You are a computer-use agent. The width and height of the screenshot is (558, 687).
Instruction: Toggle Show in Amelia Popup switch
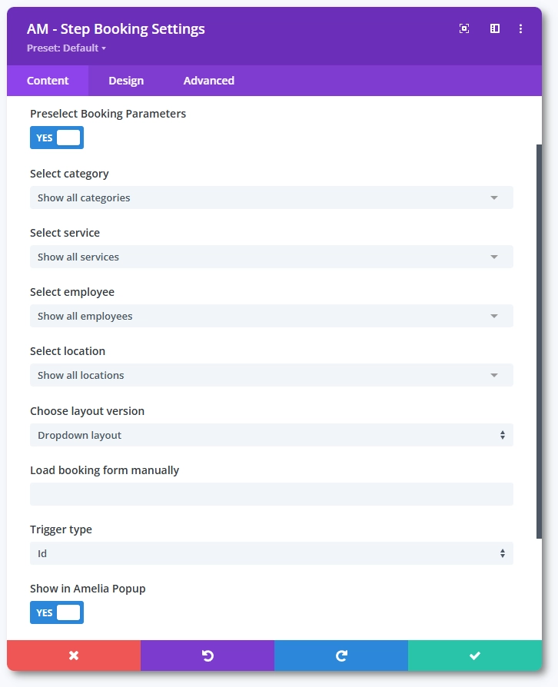(x=57, y=612)
